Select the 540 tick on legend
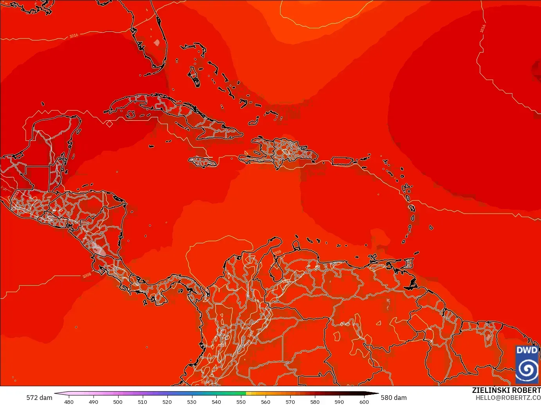 pyautogui.click(x=216, y=402)
